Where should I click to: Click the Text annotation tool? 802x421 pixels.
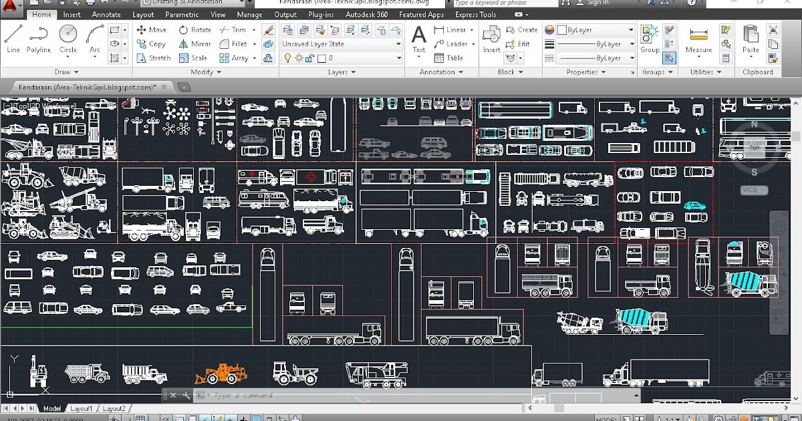pos(420,37)
